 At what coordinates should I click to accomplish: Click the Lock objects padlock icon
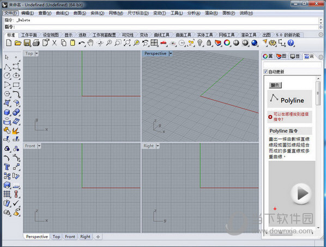(x=209, y=43)
